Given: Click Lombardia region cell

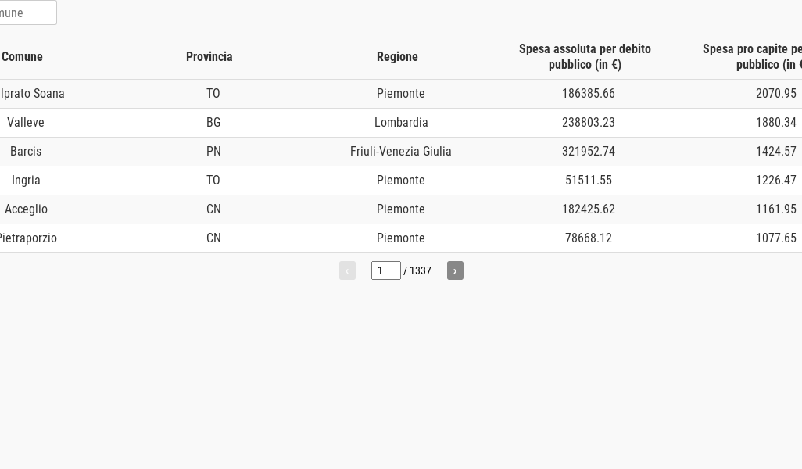Looking at the screenshot, I should (401, 123).
